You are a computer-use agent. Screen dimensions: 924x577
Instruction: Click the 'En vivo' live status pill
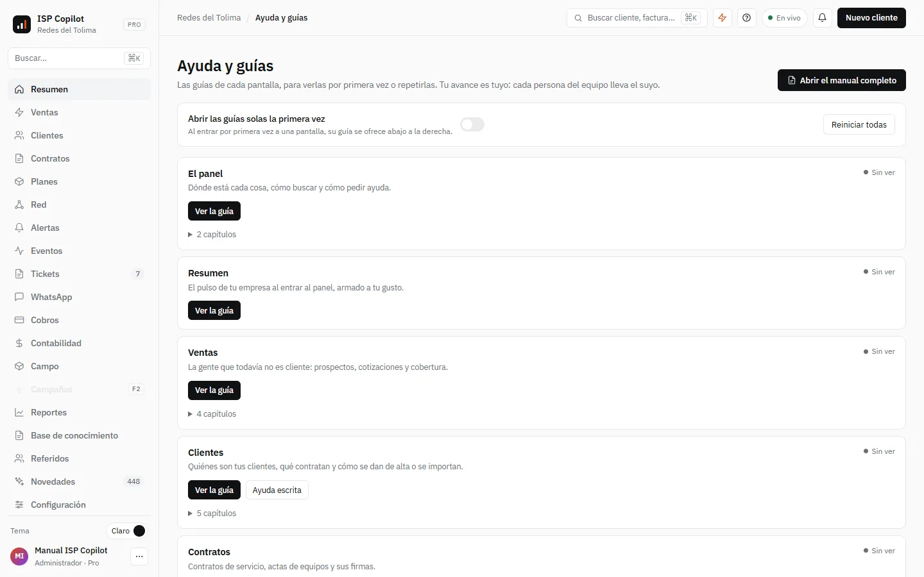784,18
